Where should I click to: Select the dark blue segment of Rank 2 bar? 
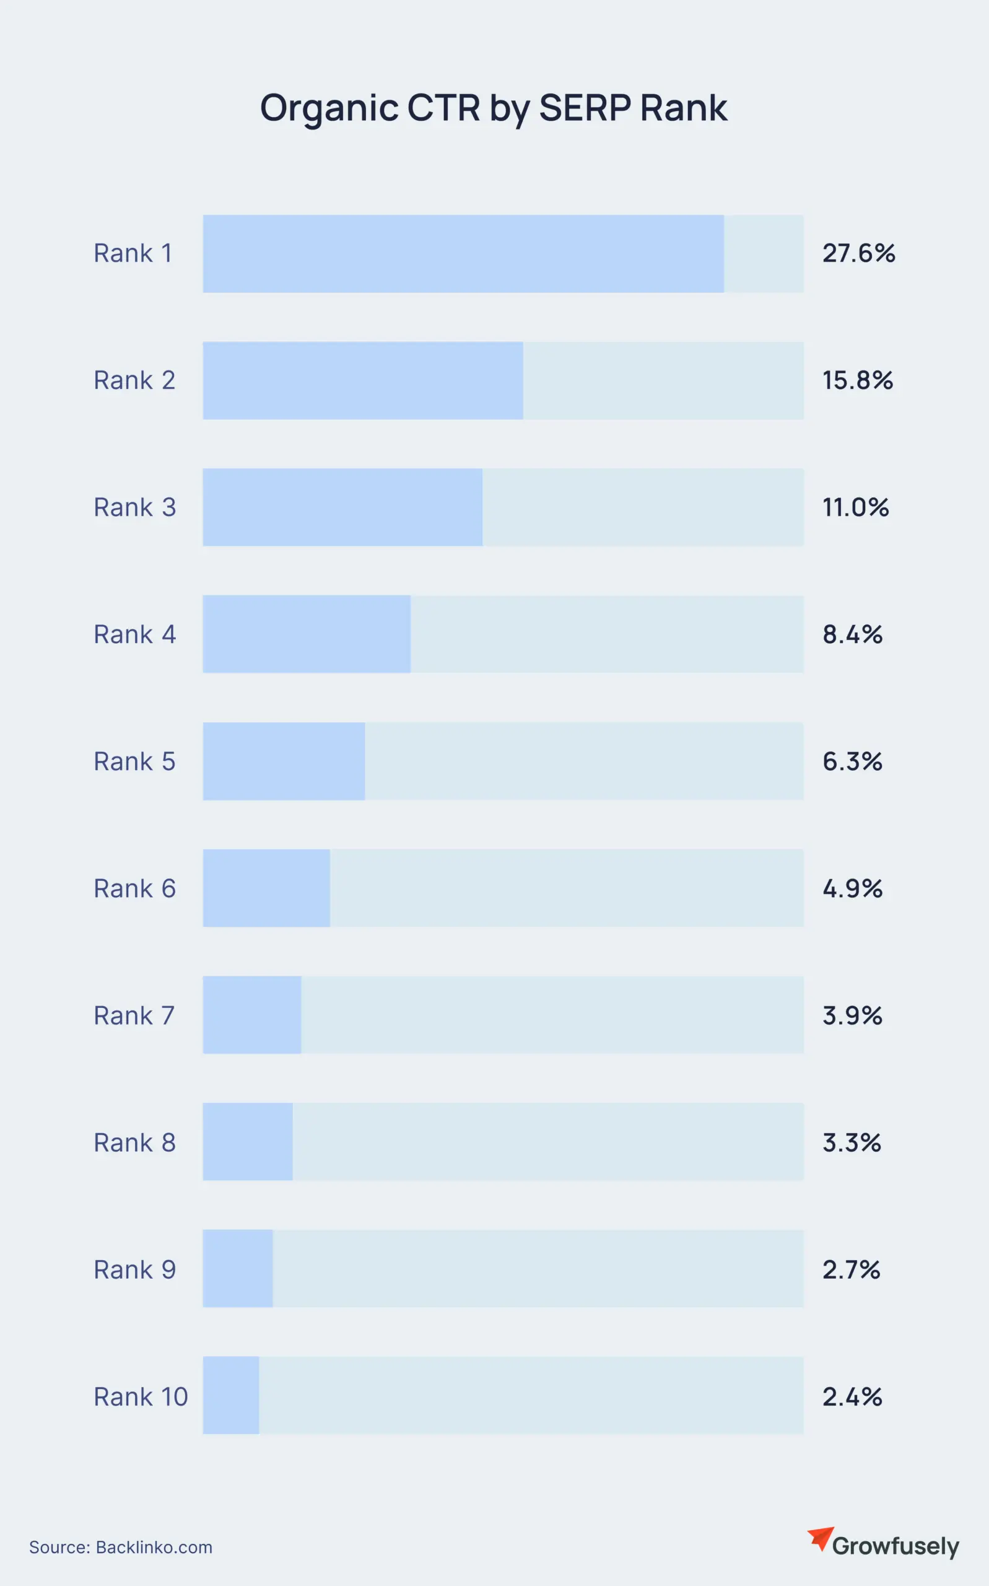(363, 381)
